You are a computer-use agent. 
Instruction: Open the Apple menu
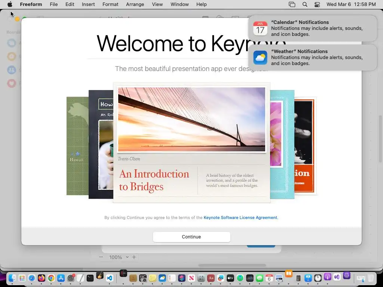pos(10,4)
